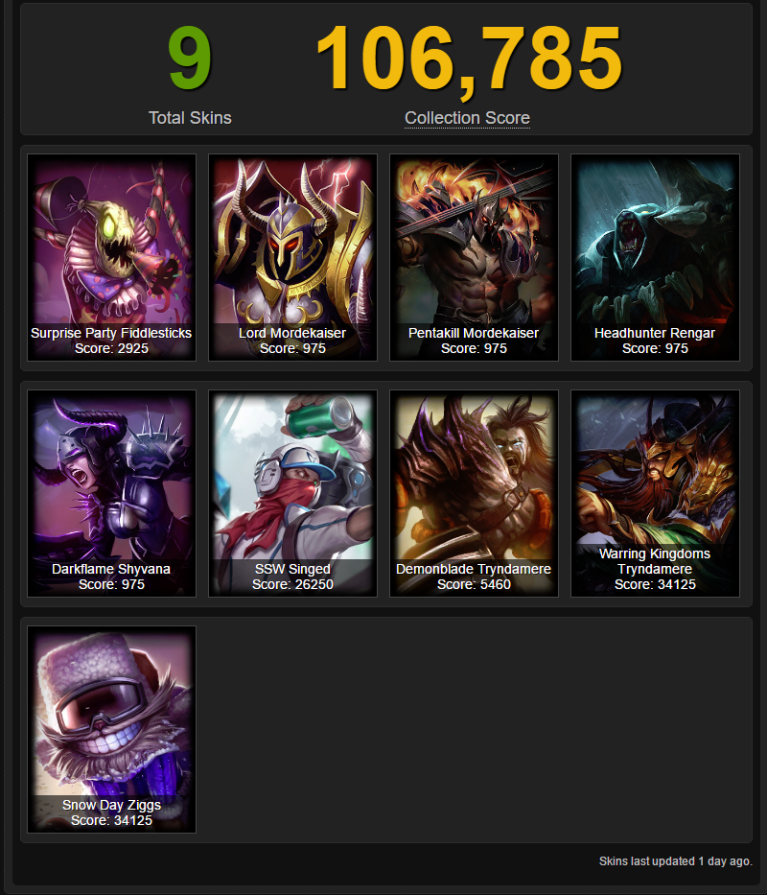Click the green total skins count 9
This screenshot has height=895, width=767.
tap(190, 59)
